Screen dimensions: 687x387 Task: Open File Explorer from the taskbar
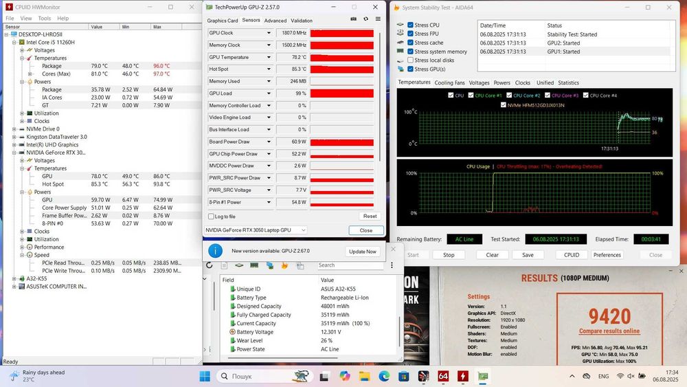364,376
